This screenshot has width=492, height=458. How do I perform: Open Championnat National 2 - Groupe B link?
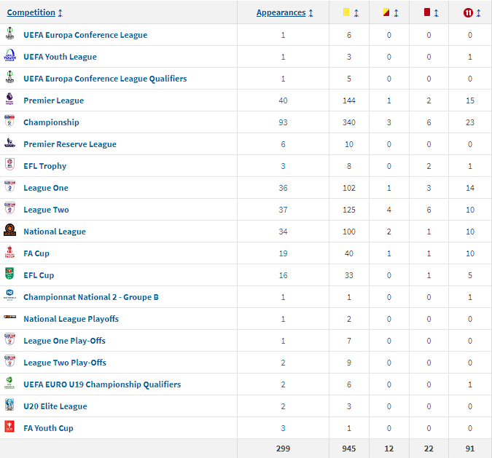pyautogui.click(x=91, y=297)
